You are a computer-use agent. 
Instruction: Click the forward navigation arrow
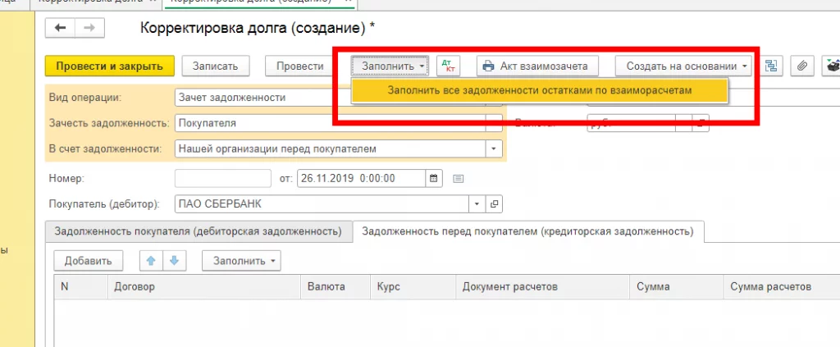pos(87,28)
